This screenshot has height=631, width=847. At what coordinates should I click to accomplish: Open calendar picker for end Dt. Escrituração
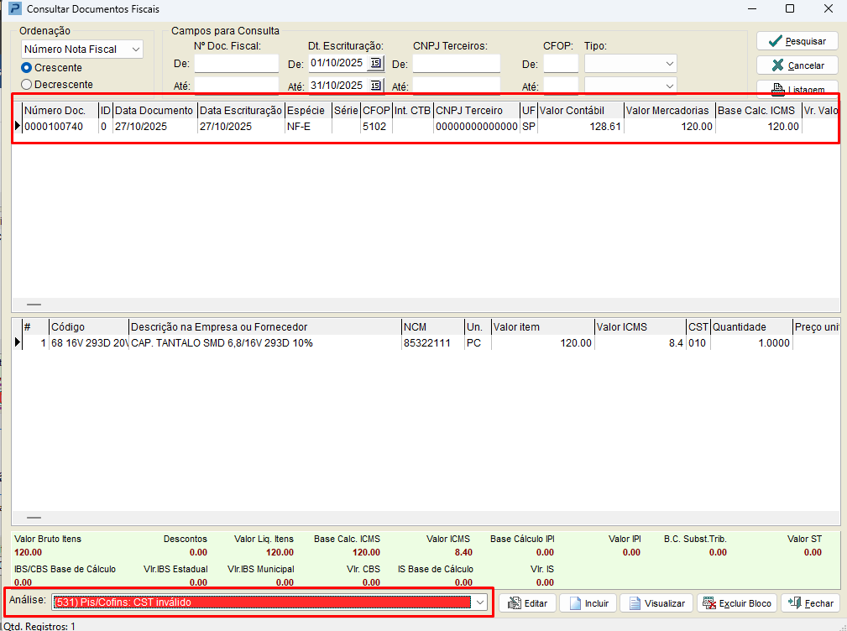(375, 86)
